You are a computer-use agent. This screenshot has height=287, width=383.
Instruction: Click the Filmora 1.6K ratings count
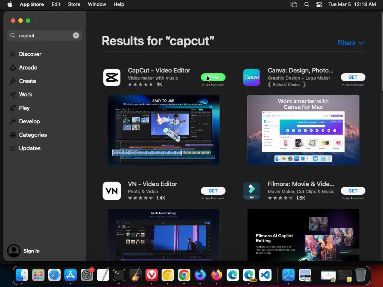pos(300,198)
